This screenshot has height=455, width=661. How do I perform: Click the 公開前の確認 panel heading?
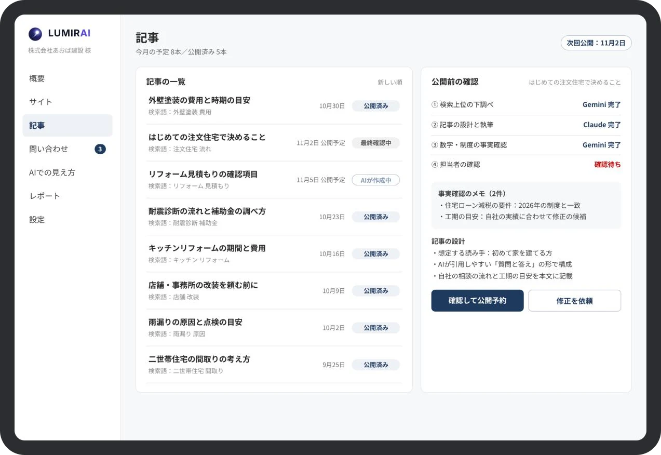tap(455, 82)
